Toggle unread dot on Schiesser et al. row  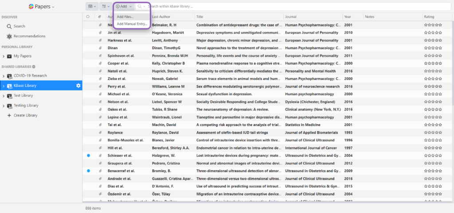tap(88, 155)
